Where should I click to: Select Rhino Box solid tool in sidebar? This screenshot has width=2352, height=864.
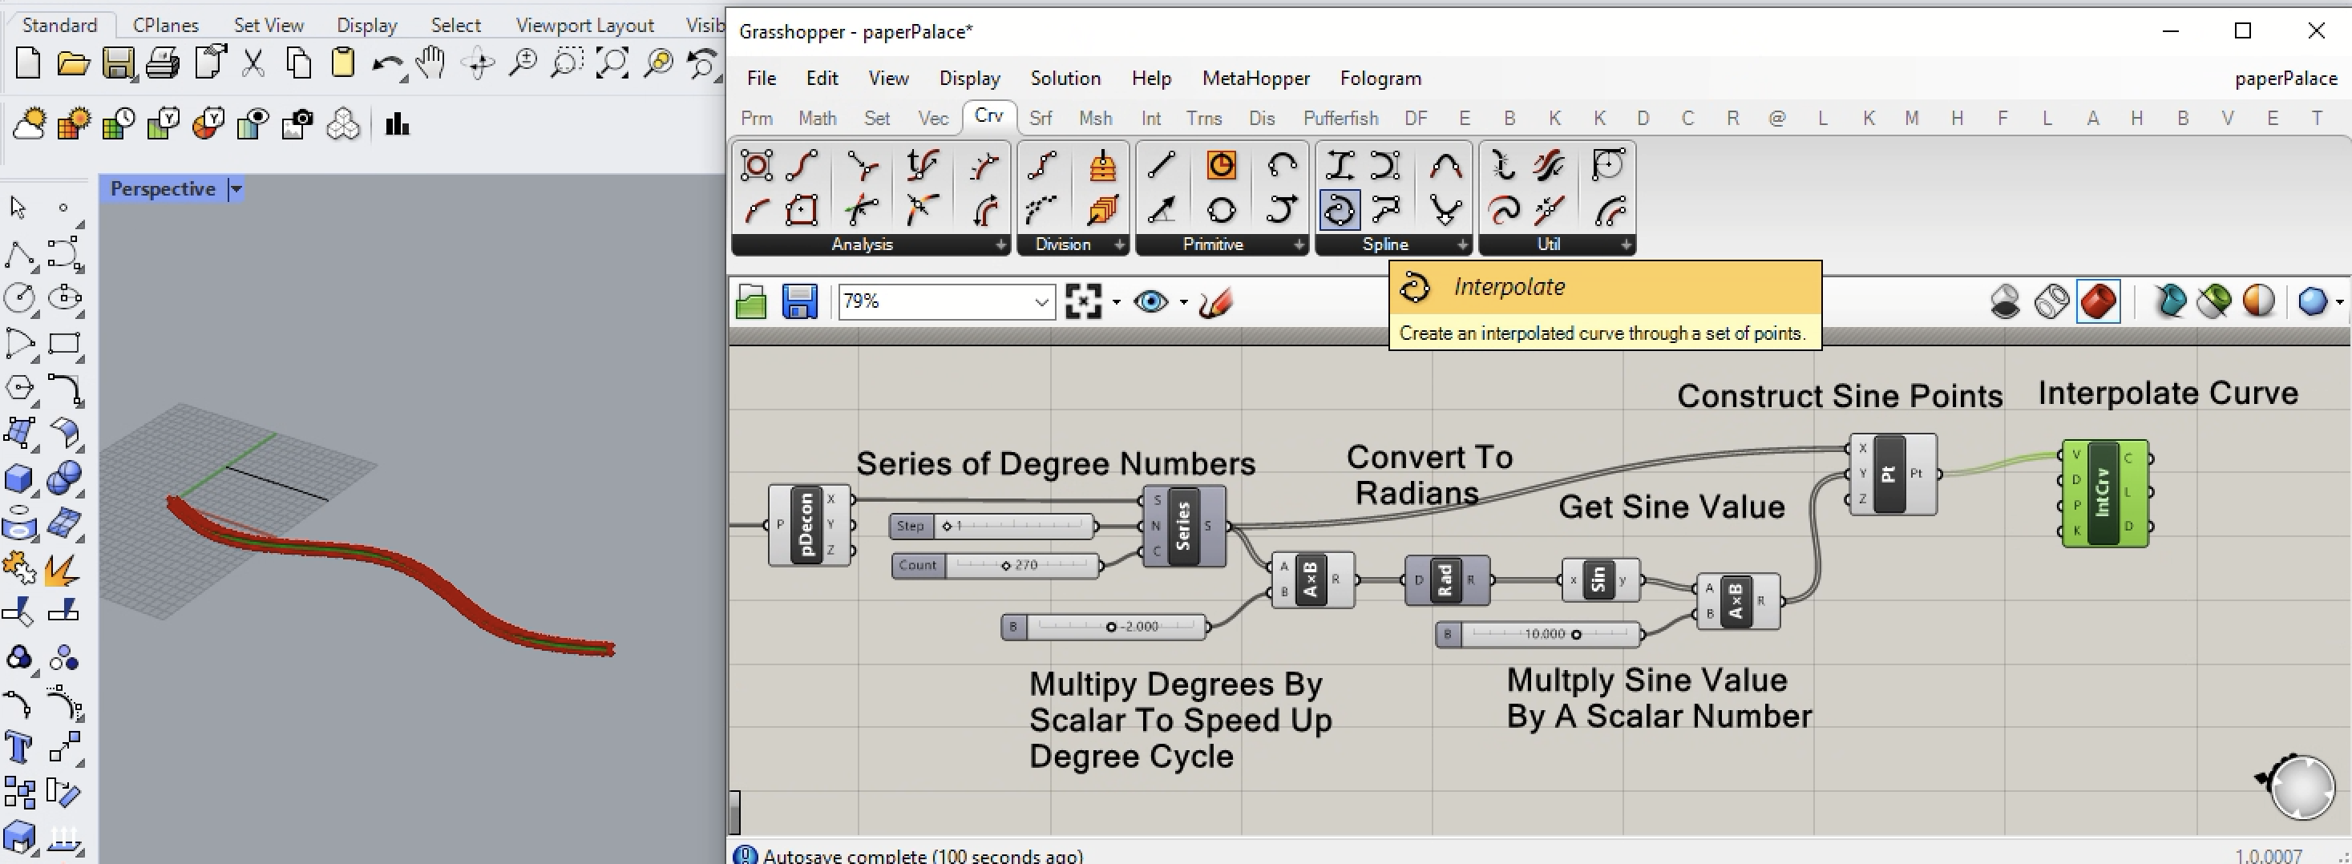[x=18, y=478]
